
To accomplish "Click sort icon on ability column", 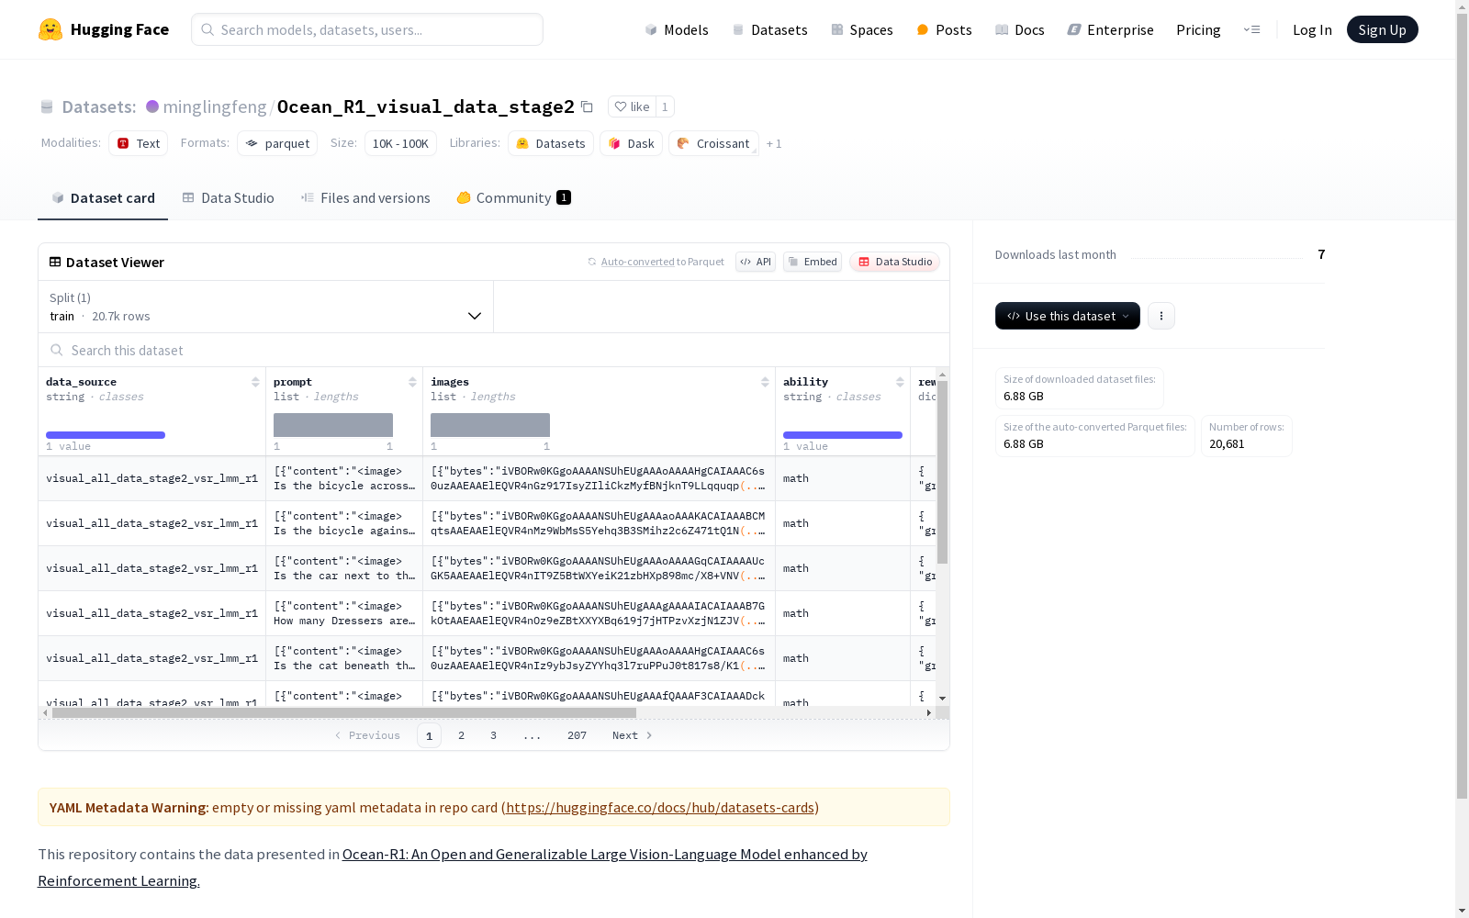I will pos(900,382).
